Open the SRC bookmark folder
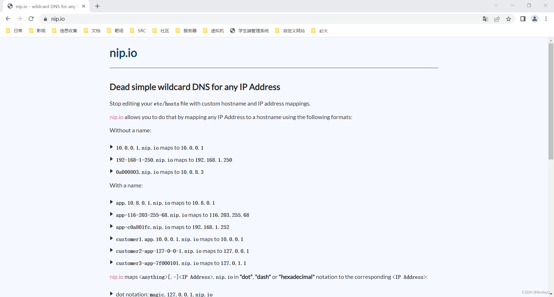Image resolution: width=554 pixels, height=297 pixels. (x=138, y=31)
